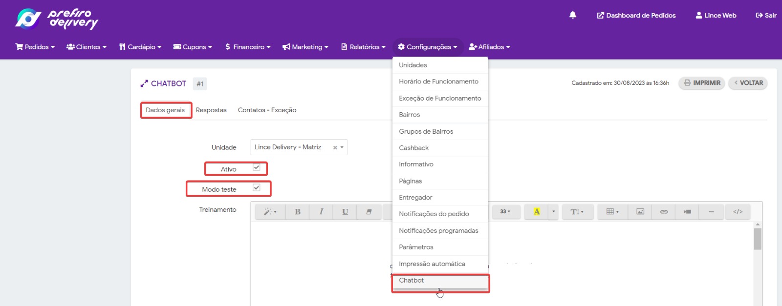Insert a picture using image icon
Image resolution: width=782 pixels, height=306 pixels.
pos(640,212)
